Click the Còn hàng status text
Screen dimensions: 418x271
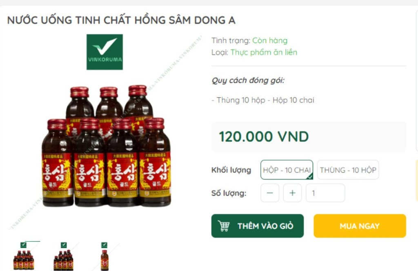click(270, 40)
